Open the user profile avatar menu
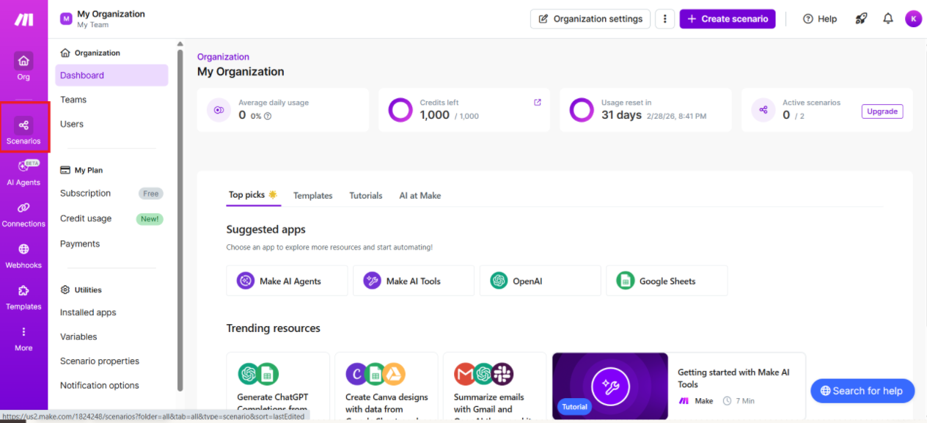The height and width of the screenshot is (423, 927). 913,19
